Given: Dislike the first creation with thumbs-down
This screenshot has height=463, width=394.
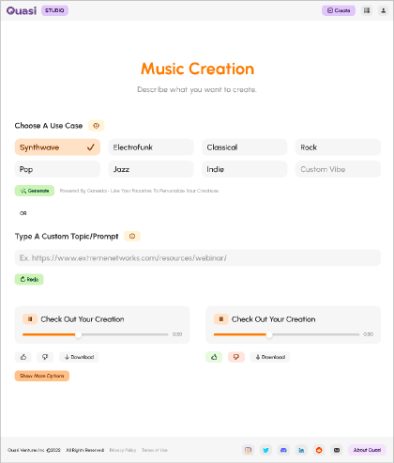Looking at the screenshot, I should pos(45,357).
